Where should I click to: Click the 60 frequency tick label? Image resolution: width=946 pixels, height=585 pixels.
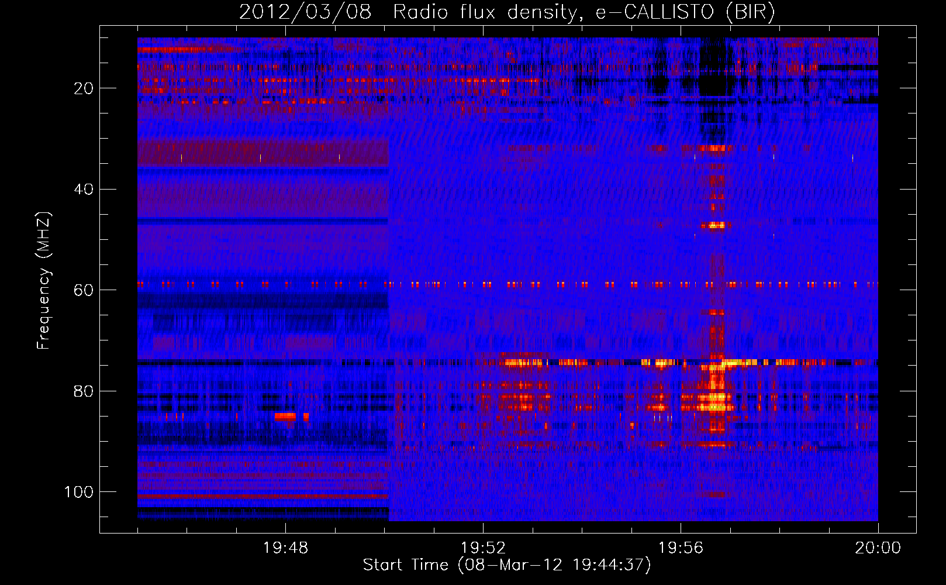point(84,290)
